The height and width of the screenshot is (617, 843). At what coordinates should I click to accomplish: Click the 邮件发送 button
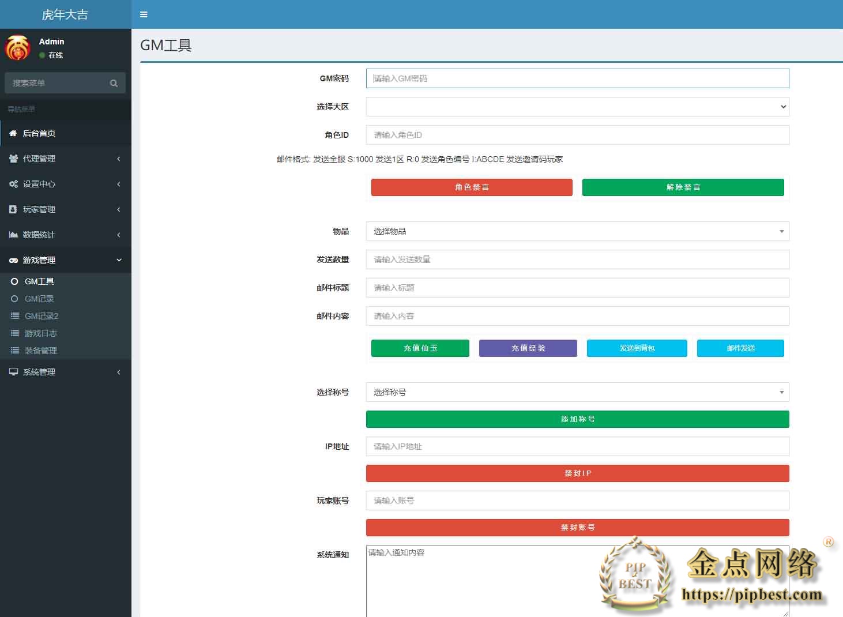click(740, 348)
